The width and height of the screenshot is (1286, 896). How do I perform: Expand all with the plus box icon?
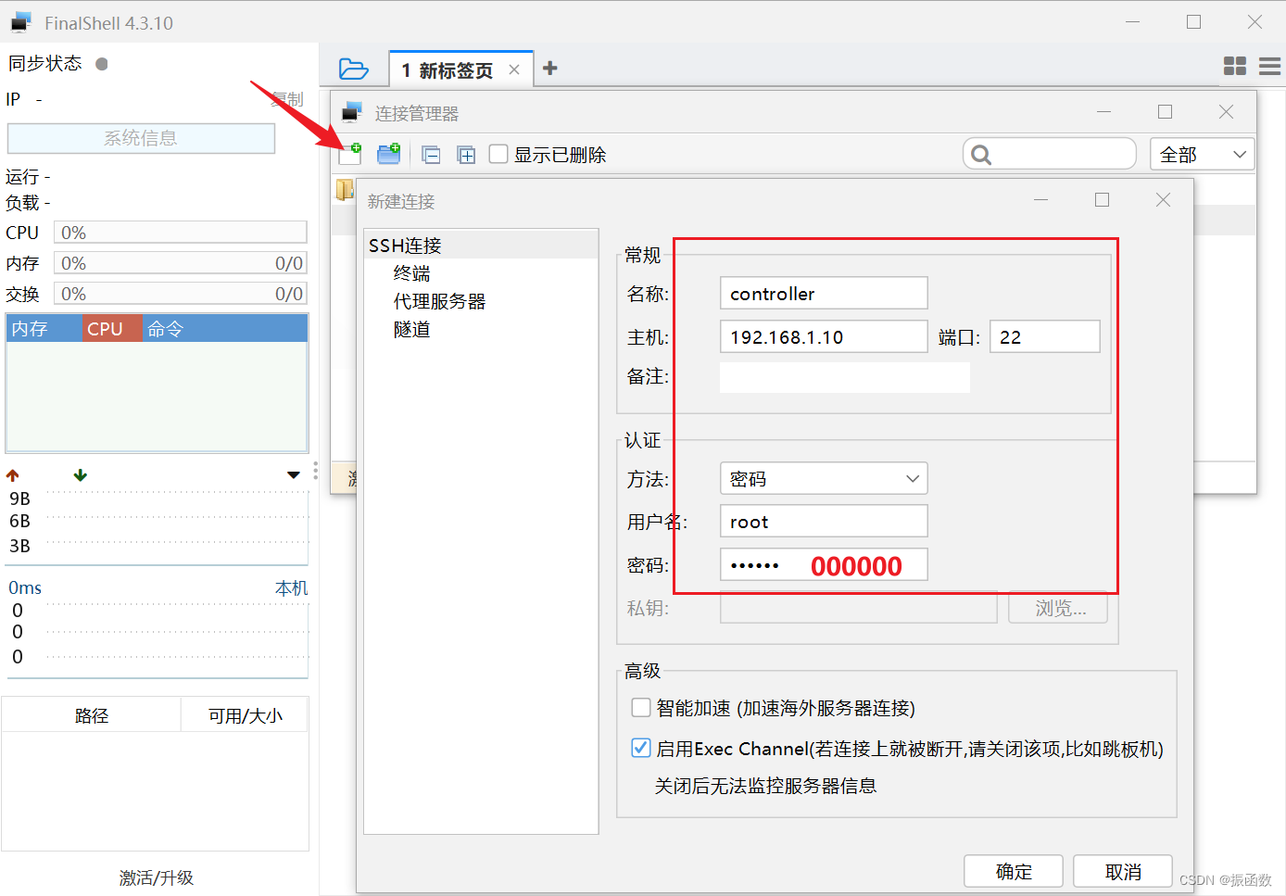(x=466, y=155)
